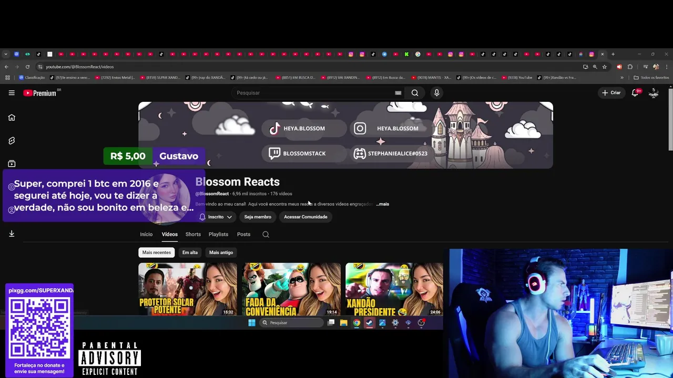673x378 pixels.
Task: Click the search magnifier button
Action: click(x=415, y=93)
